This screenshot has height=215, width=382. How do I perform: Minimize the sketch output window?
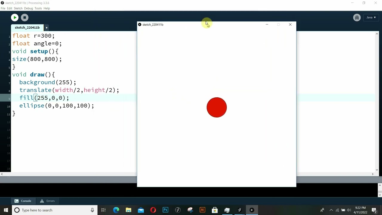tap(267, 24)
